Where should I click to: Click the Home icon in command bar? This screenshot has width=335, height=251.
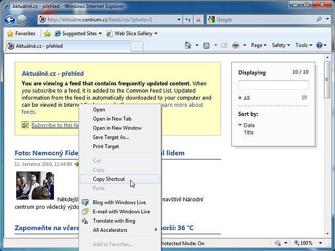click(188, 45)
